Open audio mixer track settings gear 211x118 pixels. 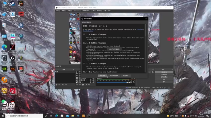click(x=134, y=82)
